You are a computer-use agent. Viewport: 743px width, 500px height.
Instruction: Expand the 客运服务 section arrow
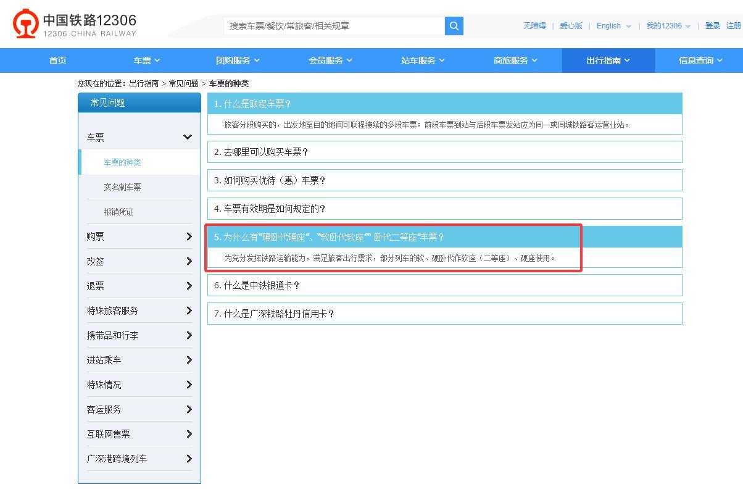point(189,409)
